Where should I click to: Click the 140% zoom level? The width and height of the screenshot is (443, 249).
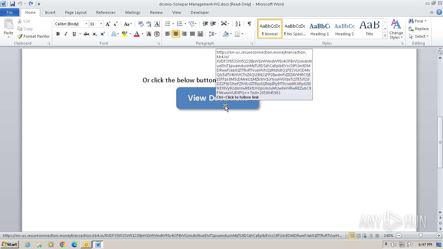point(388,236)
